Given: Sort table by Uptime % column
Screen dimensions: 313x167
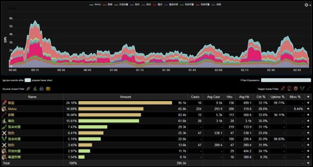Looking at the screenshot, I should click(x=278, y=97).
